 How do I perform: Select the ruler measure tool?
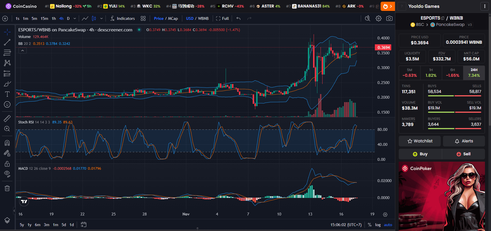7,118
